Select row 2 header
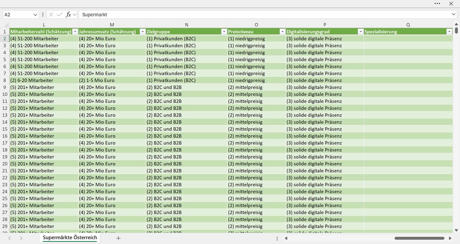The height and width of the screenshot is (244, 460). pyautogui.click(x=5, y=39)
